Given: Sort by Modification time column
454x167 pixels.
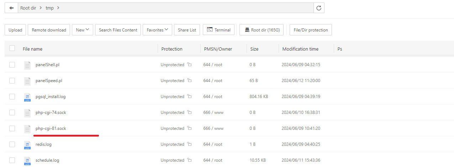Looking at the screenshot, I should [x=300, y=49].
